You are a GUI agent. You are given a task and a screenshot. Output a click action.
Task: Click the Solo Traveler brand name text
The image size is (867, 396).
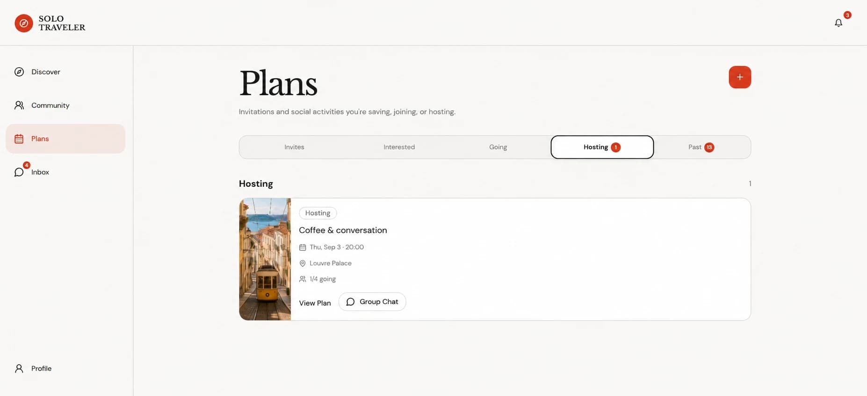[62, 23]
